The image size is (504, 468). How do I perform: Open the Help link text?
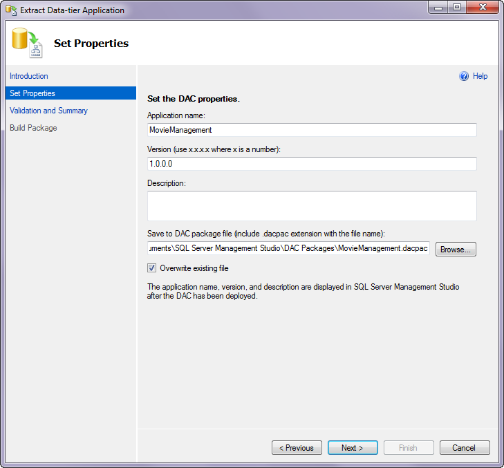(x=480, y=76)
